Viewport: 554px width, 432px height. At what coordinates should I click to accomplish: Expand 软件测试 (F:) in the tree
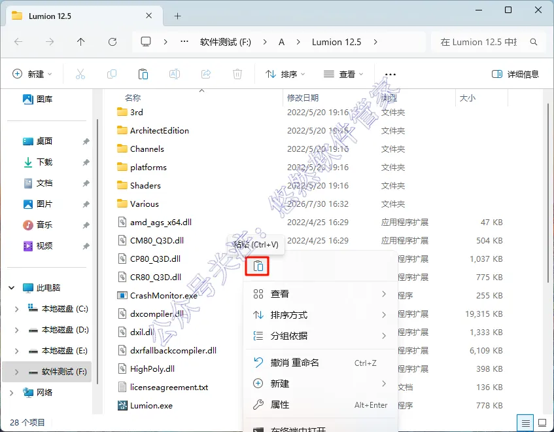(x=16, y=372)
